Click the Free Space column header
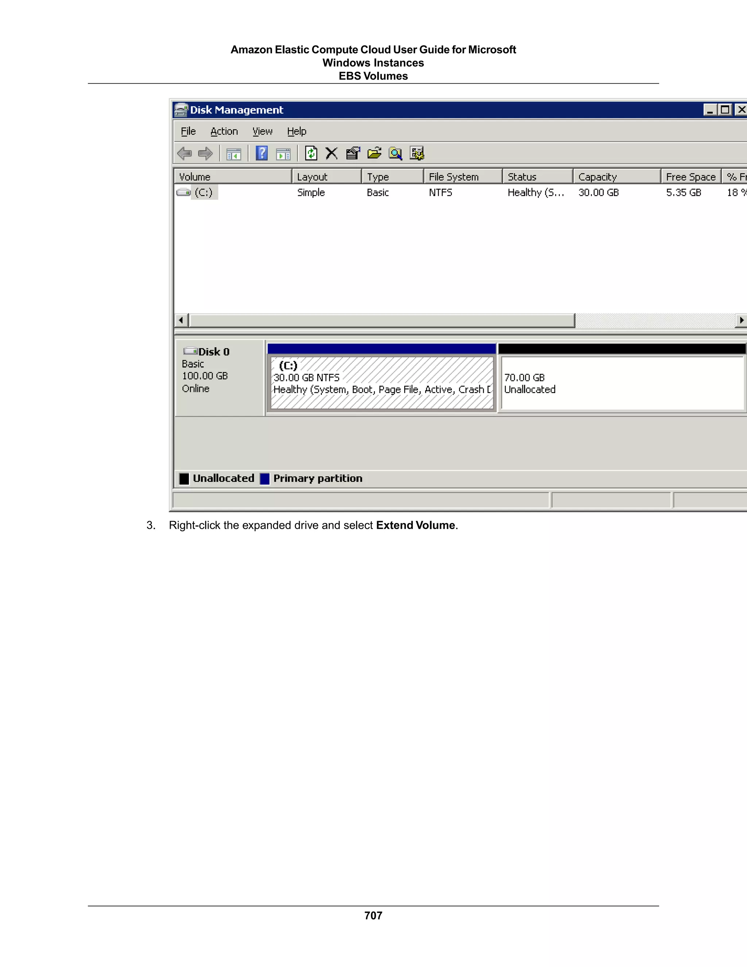The width and height of the screenshot is (747, 967). click(690, 177)
